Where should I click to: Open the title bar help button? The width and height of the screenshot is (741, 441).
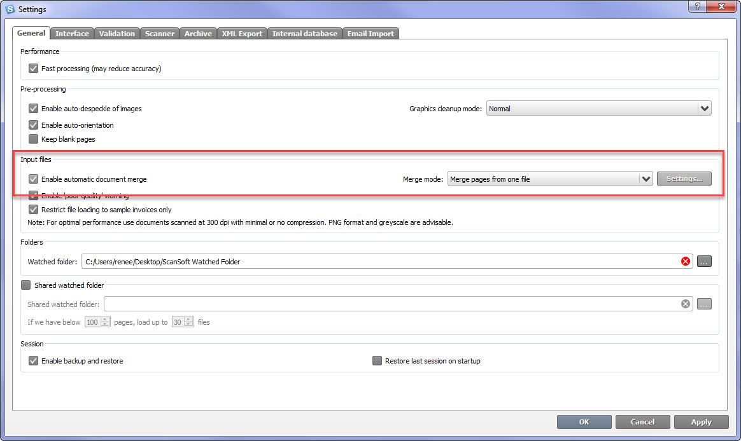coord(696,7)
